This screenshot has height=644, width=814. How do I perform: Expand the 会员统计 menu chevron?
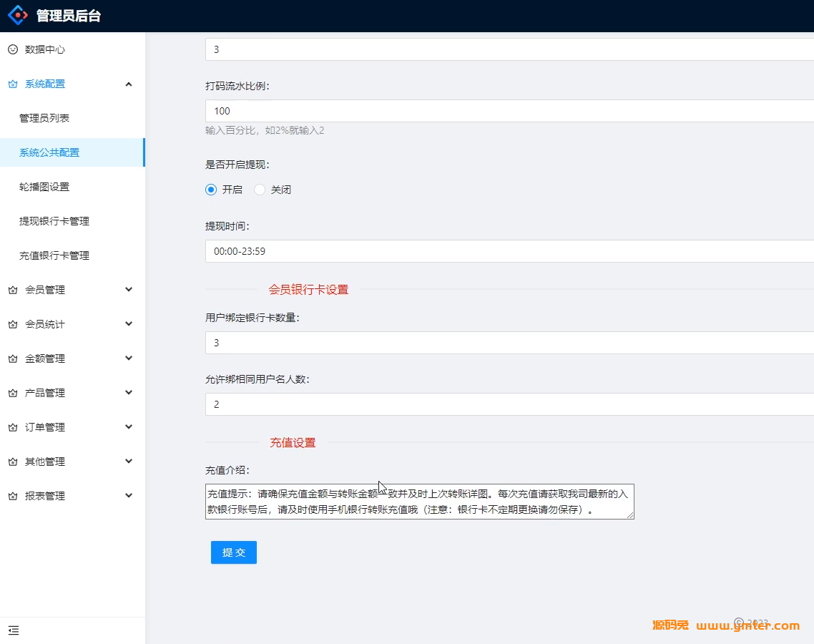pos(129,323)
